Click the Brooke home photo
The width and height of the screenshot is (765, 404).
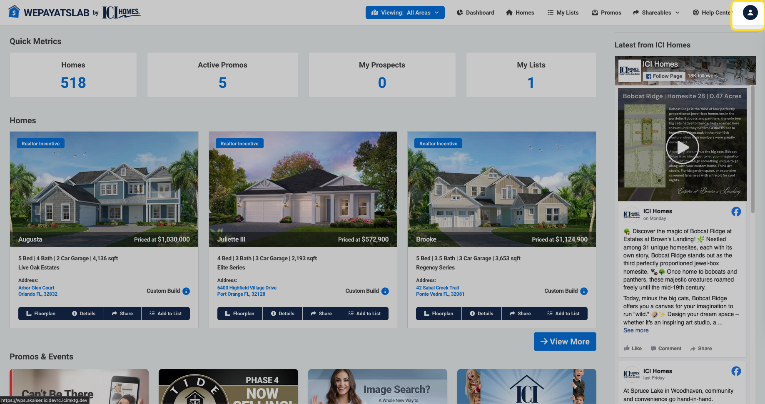click(x=502, y=190)
